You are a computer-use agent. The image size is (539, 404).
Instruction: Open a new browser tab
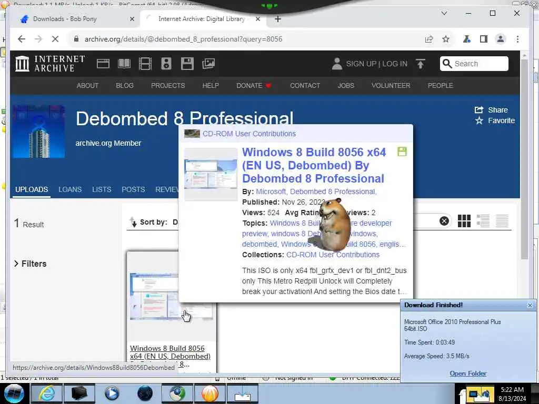pos(278,19)
